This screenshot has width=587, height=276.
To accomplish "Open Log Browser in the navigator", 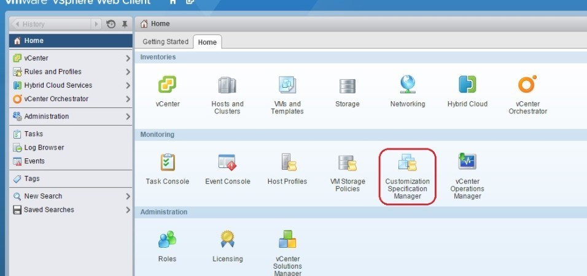I will 71,147.
